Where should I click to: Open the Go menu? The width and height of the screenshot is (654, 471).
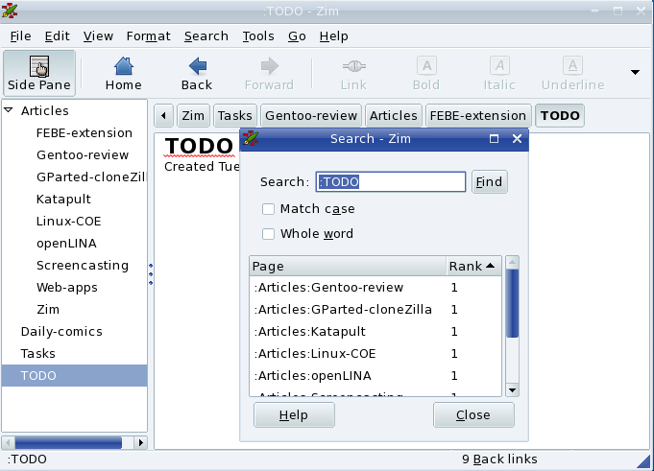pos(297,36)
